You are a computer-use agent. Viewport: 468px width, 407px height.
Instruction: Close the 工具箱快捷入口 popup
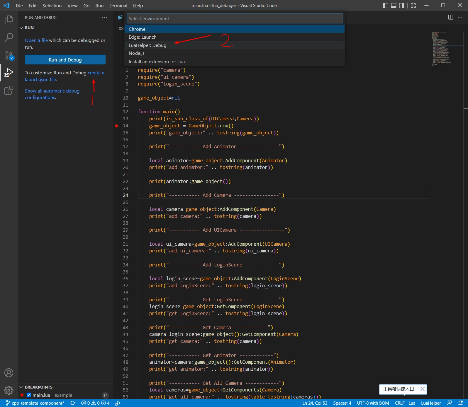(422, 389)
